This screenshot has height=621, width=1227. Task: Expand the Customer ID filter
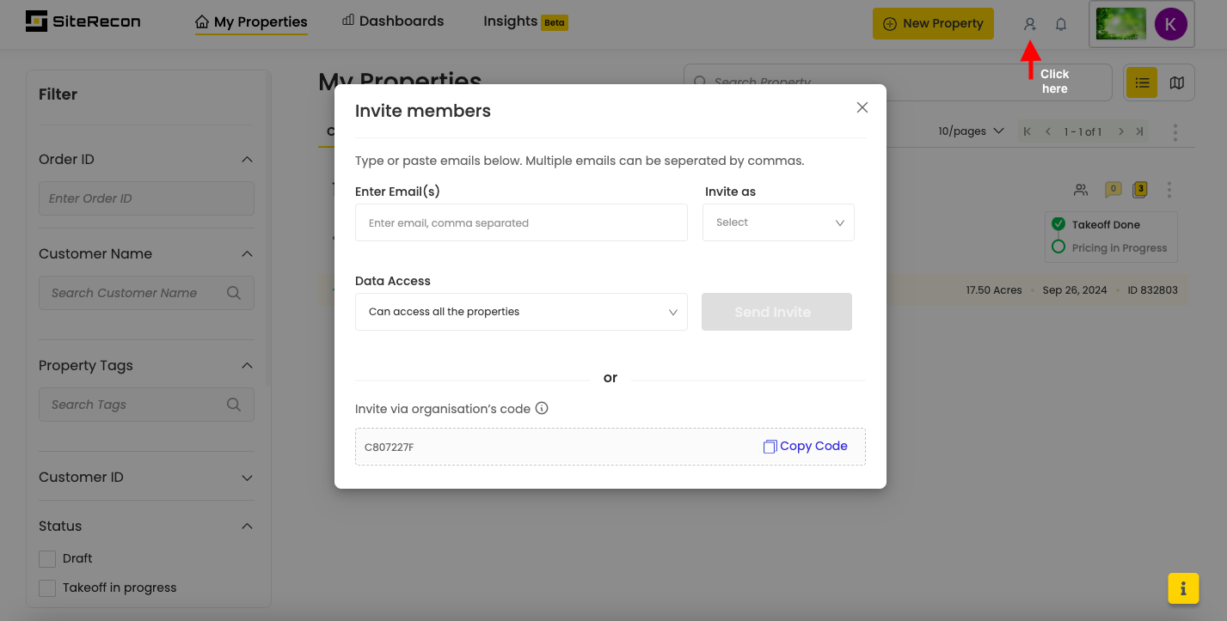[x=247, y=478]
